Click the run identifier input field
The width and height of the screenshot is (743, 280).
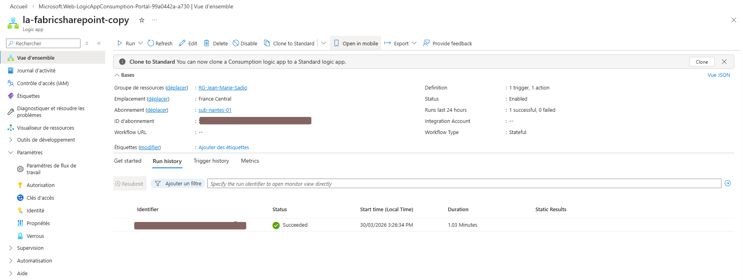tap(464, 183)
